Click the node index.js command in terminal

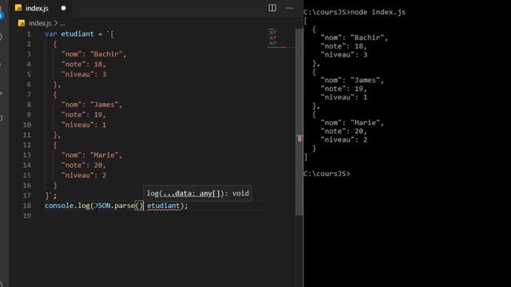(x=378, y=12)
